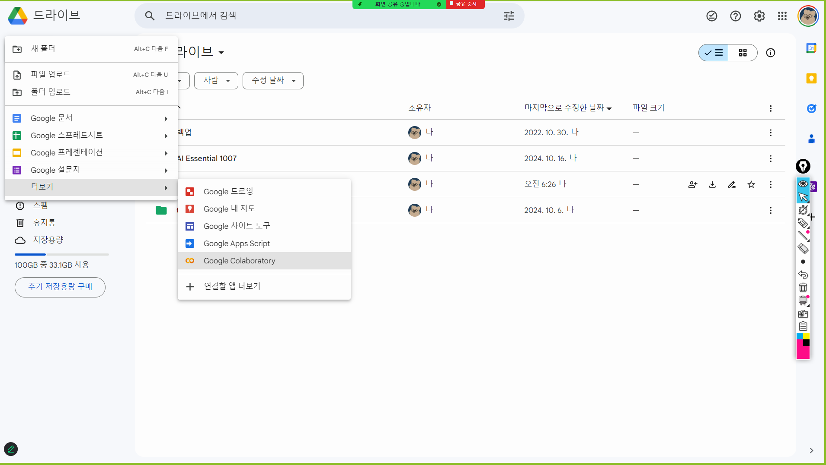Click the Google My Maps icon
Image resolution: width=826 pixels, height=465 pixels.
tap(190, 209)
